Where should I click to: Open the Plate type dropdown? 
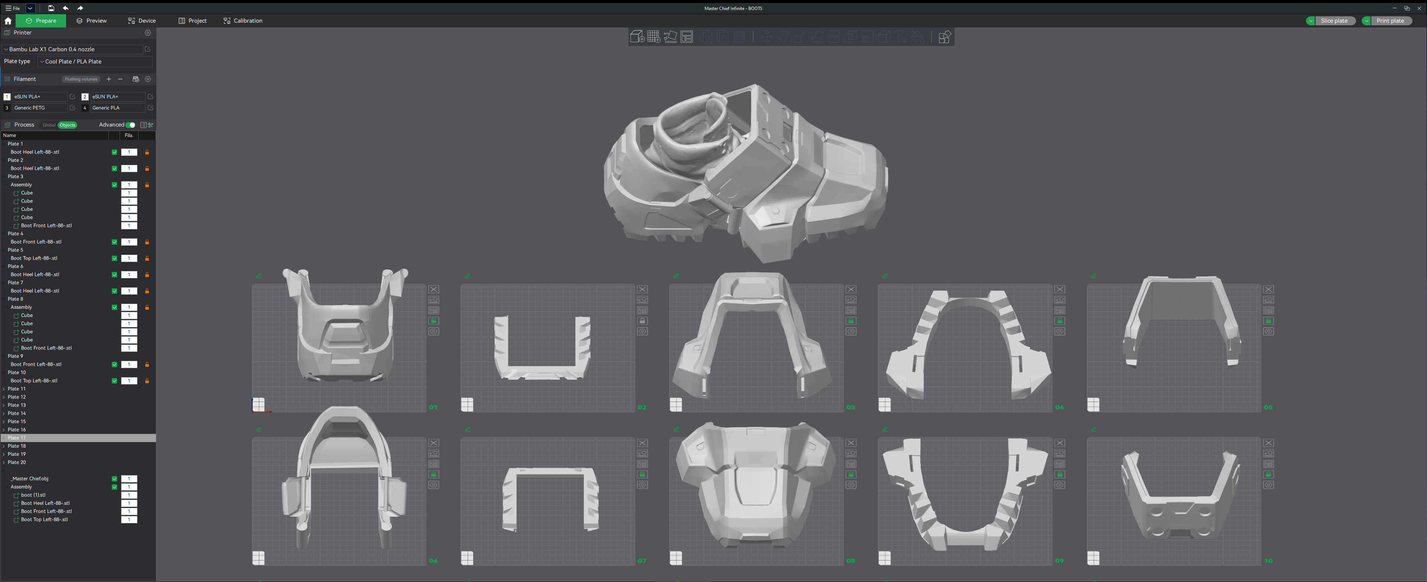94,62
